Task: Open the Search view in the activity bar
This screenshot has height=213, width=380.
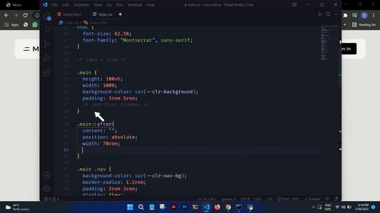Action: coord(47,30)
